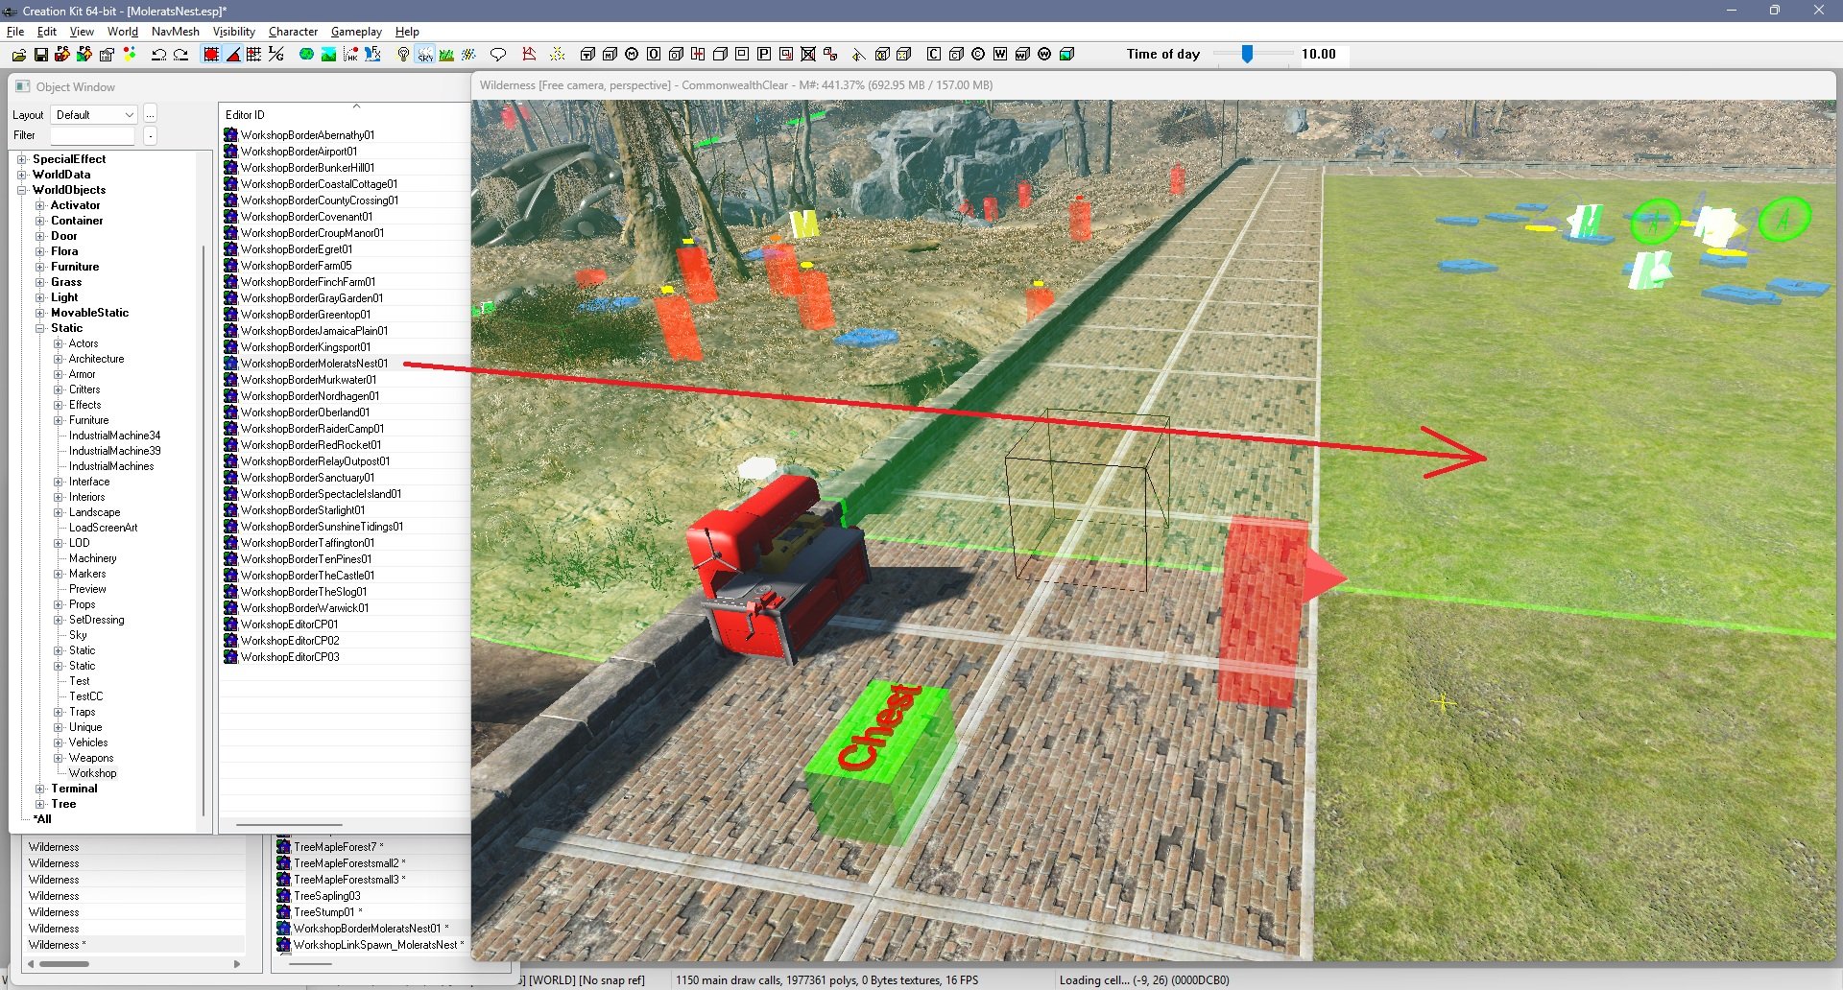
Task: Toggle the red triangle snap-to-angle button
Action: click(232, 55)
